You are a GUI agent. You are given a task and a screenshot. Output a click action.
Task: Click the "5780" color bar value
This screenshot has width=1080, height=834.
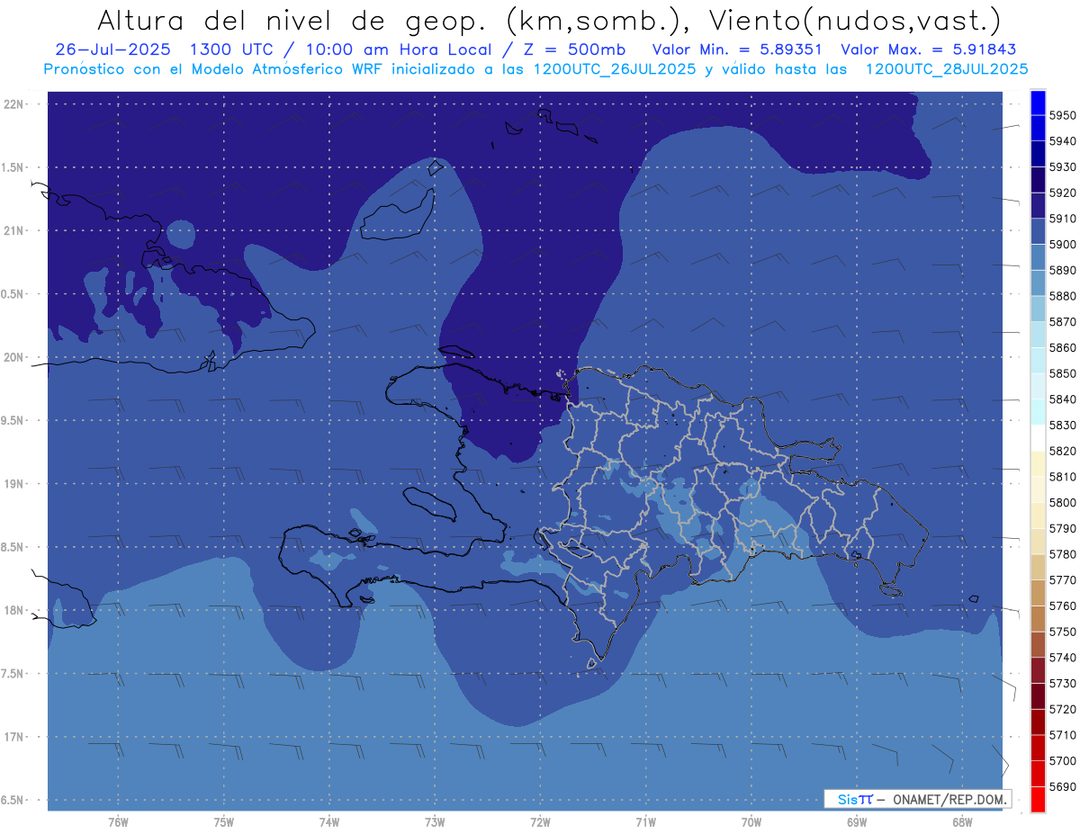click(1062, 554)
